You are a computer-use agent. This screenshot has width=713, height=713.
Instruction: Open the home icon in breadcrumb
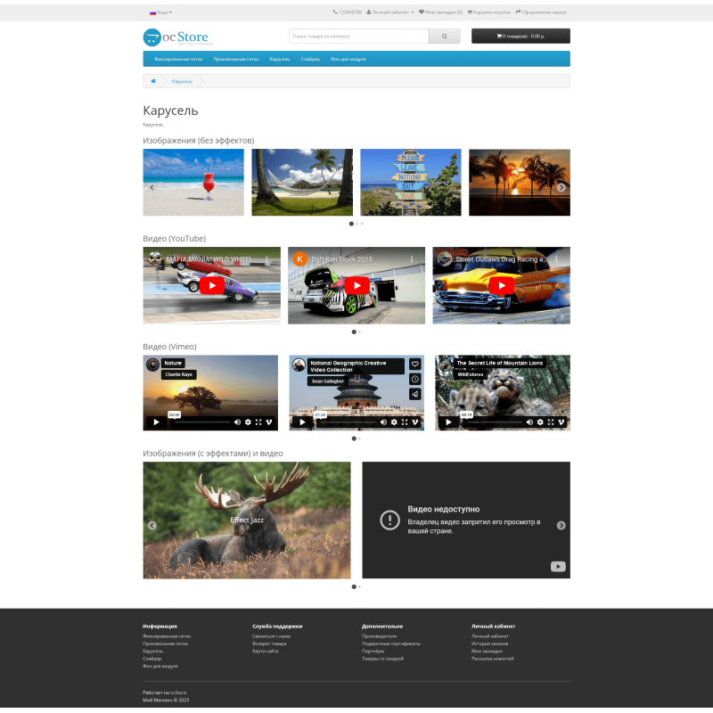click(x=152, y=80)
